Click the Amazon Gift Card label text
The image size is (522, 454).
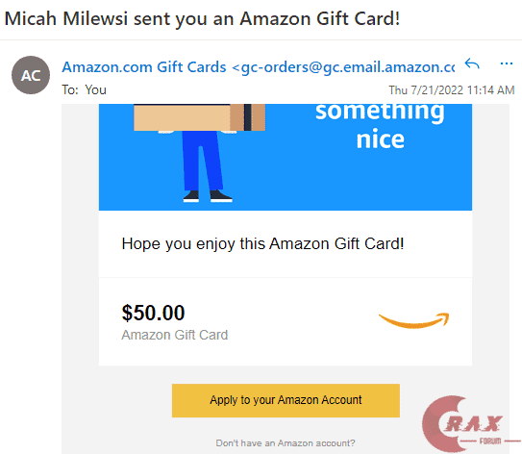[x=174, y=335]
